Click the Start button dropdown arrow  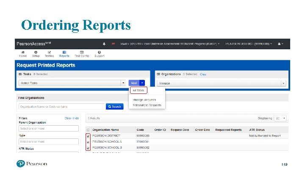pyautogui.click(x=142, y=83)
